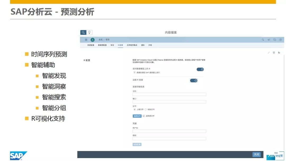This screenshot has width=286, height=161.
Task: Click the pencil edit icon
Action: tap(269, 53)
